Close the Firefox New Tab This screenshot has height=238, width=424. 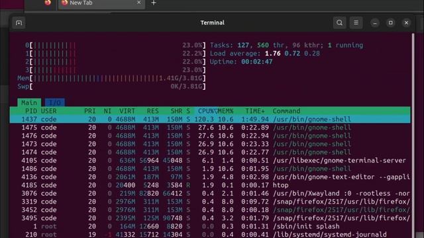tap(138, 3)
